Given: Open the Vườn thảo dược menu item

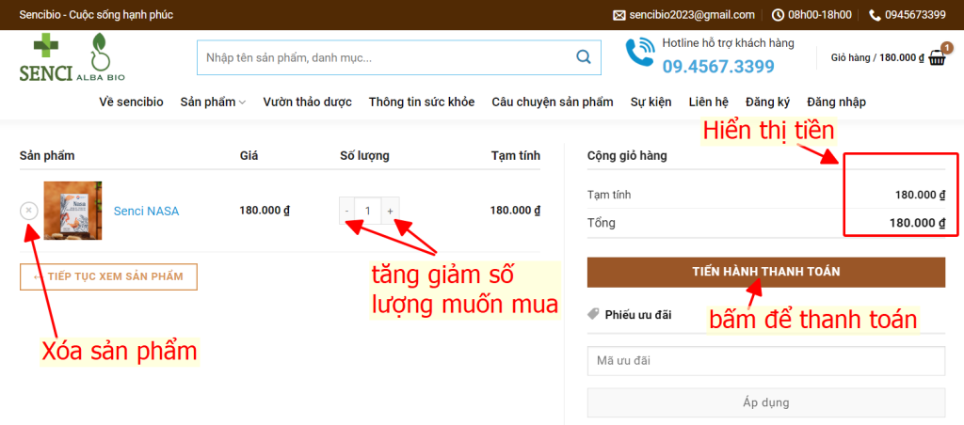Looking at the screenshot, I should 307,102.
